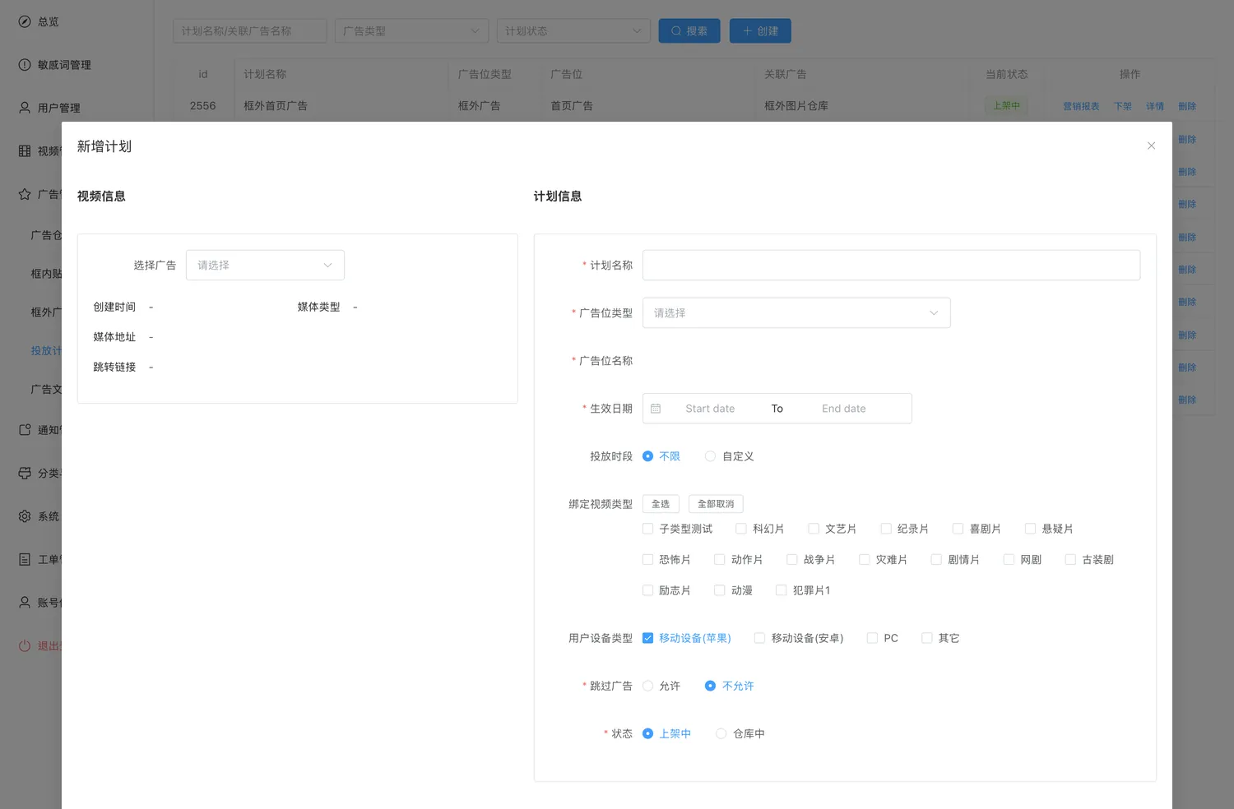Screen dimensions: 1234x809
Task: Open the 计划状态 filter dropdown behind dialog
Action: click(x=573, y=31)
